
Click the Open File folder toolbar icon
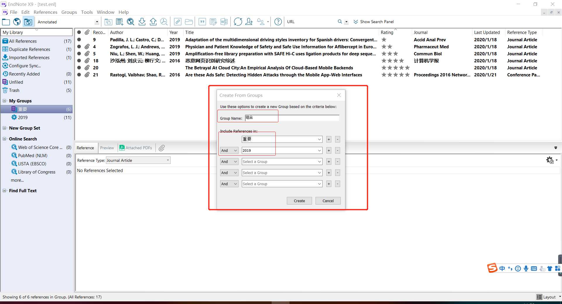[189, 22]
